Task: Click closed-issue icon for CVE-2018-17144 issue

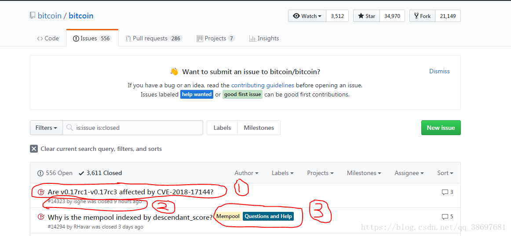Action: [x=41, y=192]
